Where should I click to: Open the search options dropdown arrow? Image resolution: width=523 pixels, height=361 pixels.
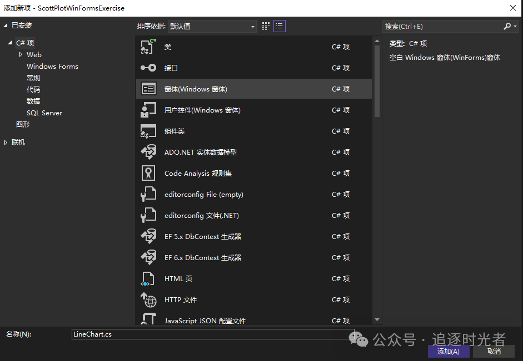(x=515, y=26)
